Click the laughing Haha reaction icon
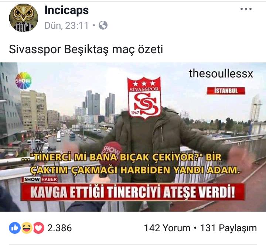This screenshot has width=266, height=246. (x=27, y=228)
